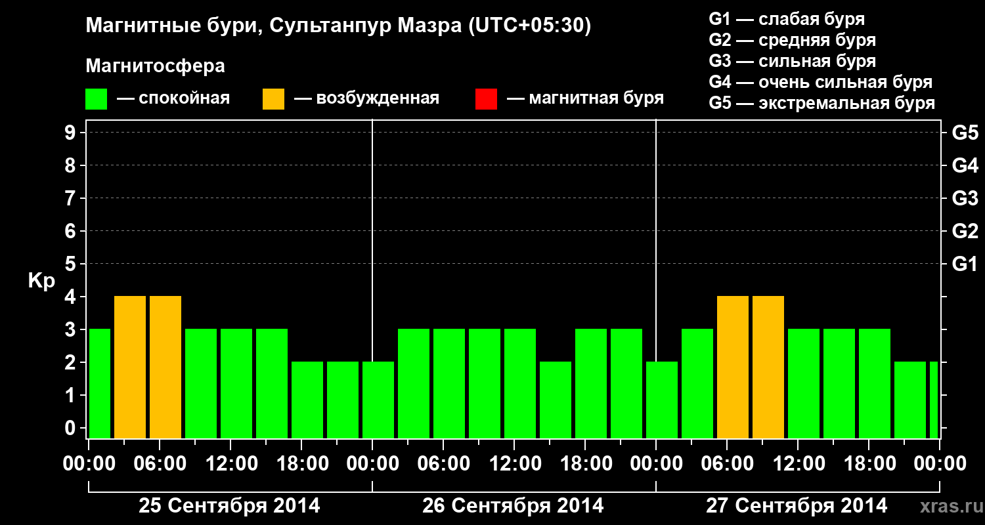The image size is (985, 525).
Task: Click the '7' value on the Kp axis
Action: point(71,199)
